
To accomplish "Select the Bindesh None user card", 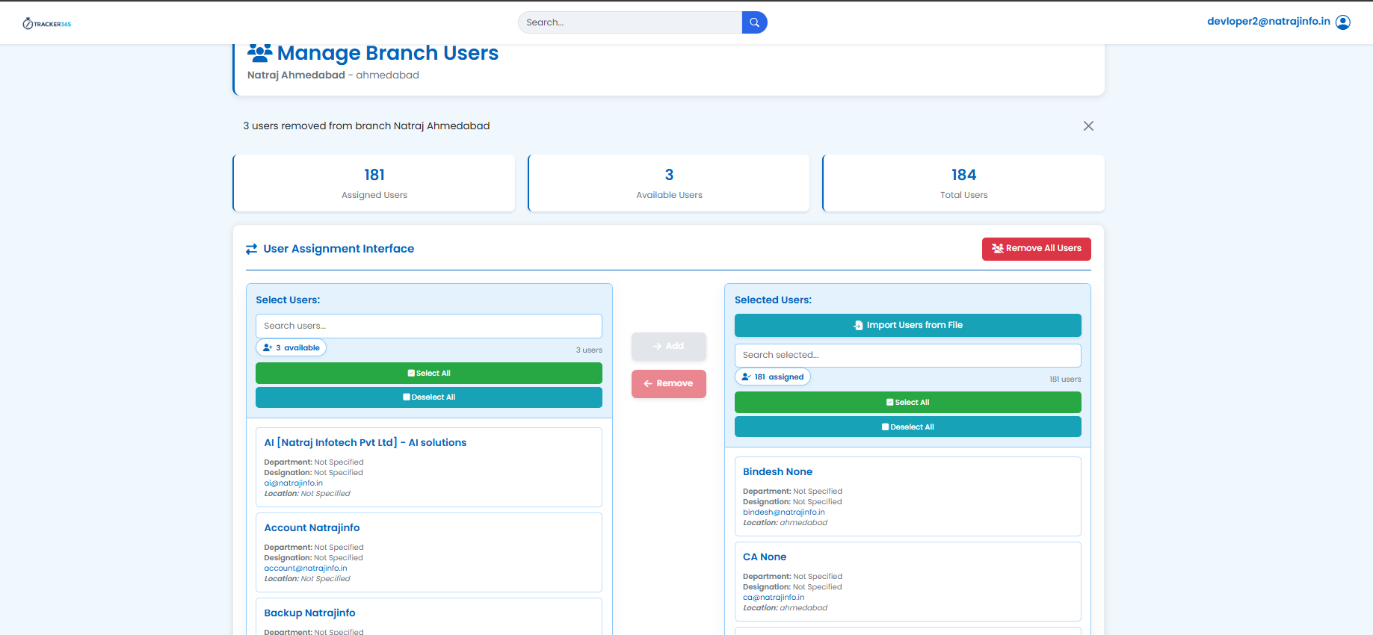I will pos(907,496).
